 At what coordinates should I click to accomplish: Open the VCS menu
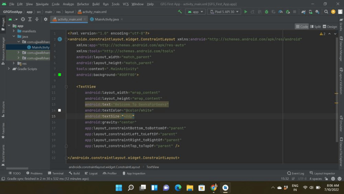(126, 4)
